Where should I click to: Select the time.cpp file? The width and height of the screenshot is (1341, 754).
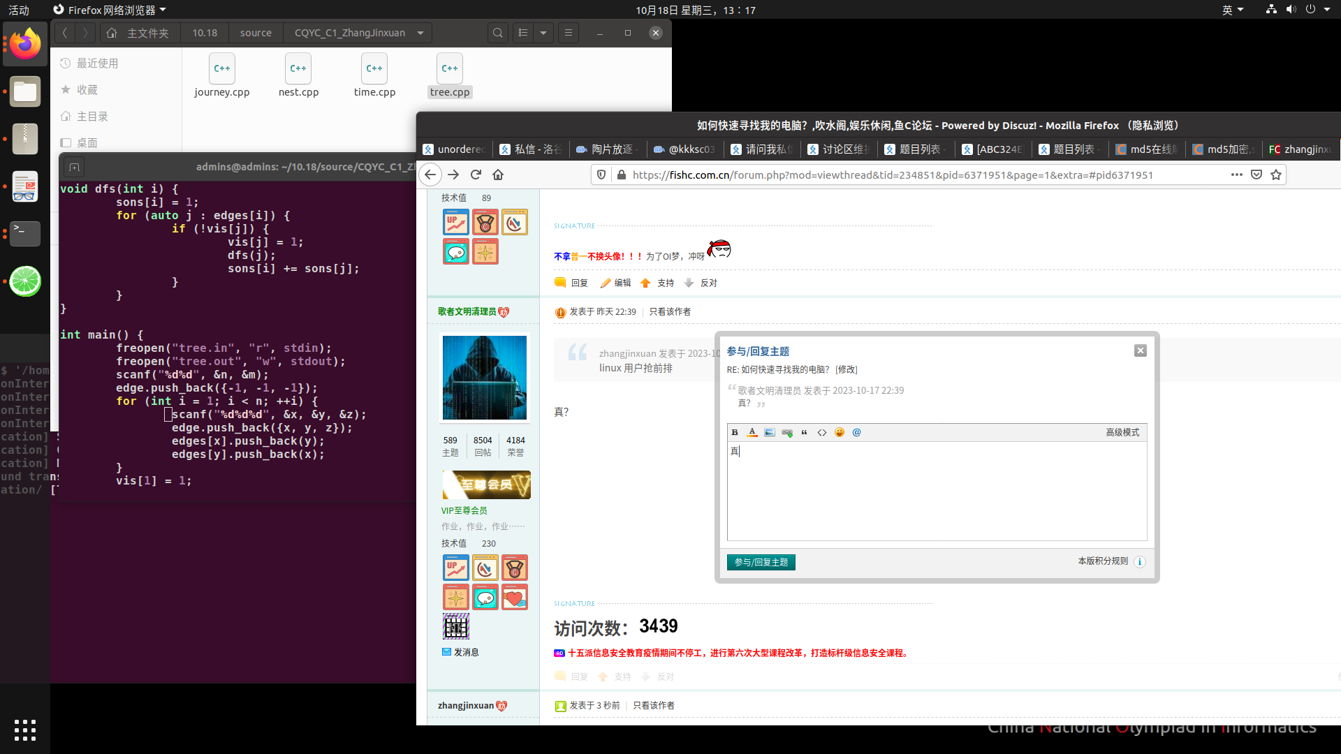click(x=374, y=77)
